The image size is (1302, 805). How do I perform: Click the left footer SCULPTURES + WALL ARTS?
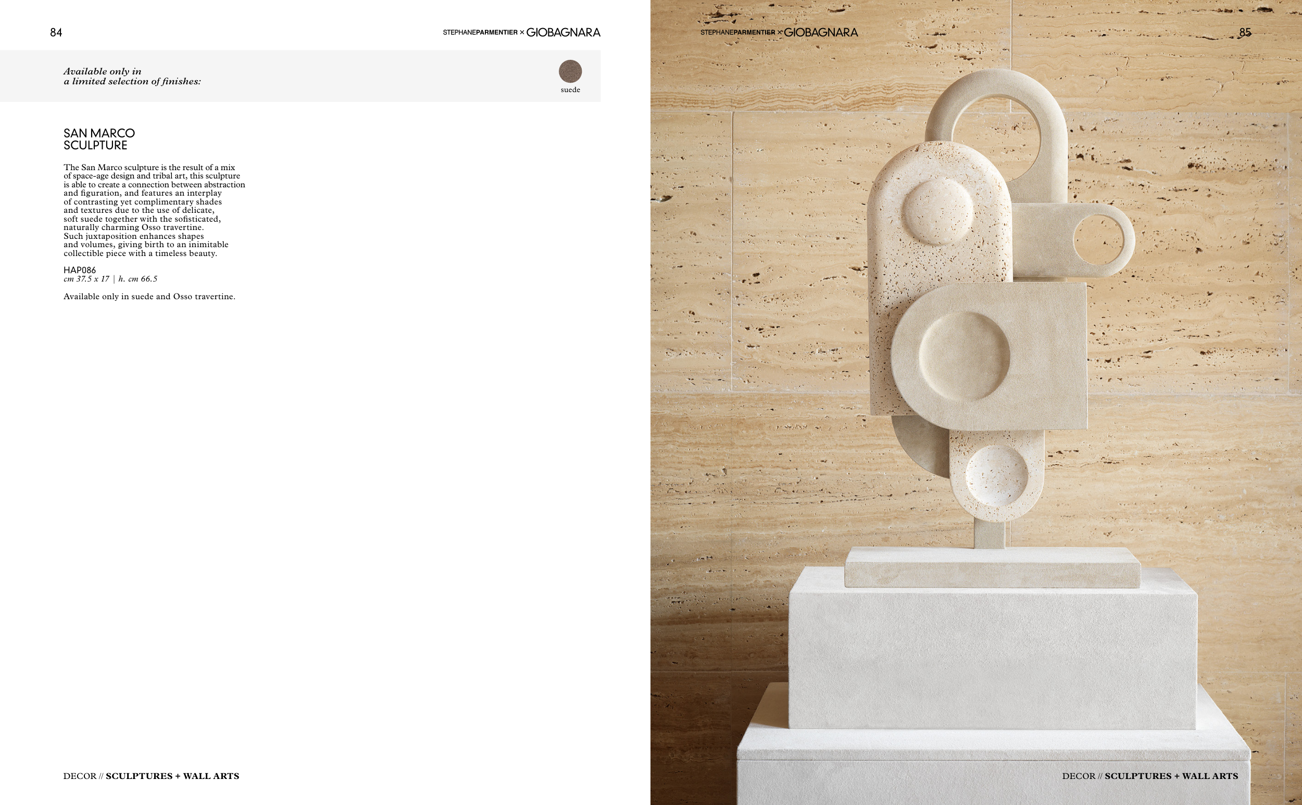coord(172,776)
